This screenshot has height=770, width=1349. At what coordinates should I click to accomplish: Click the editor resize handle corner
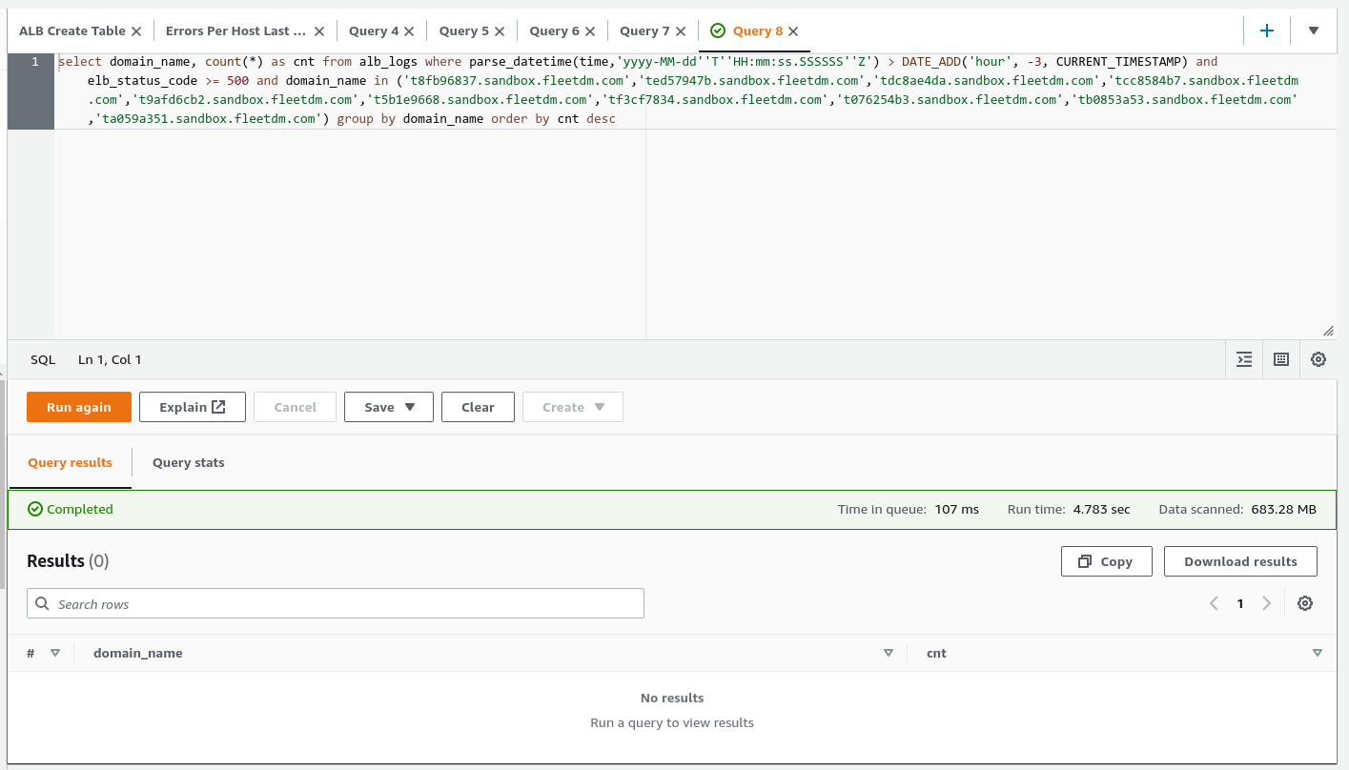coord(1328,331)
